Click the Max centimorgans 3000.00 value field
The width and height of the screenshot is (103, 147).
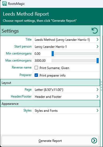tap(40, 61)
